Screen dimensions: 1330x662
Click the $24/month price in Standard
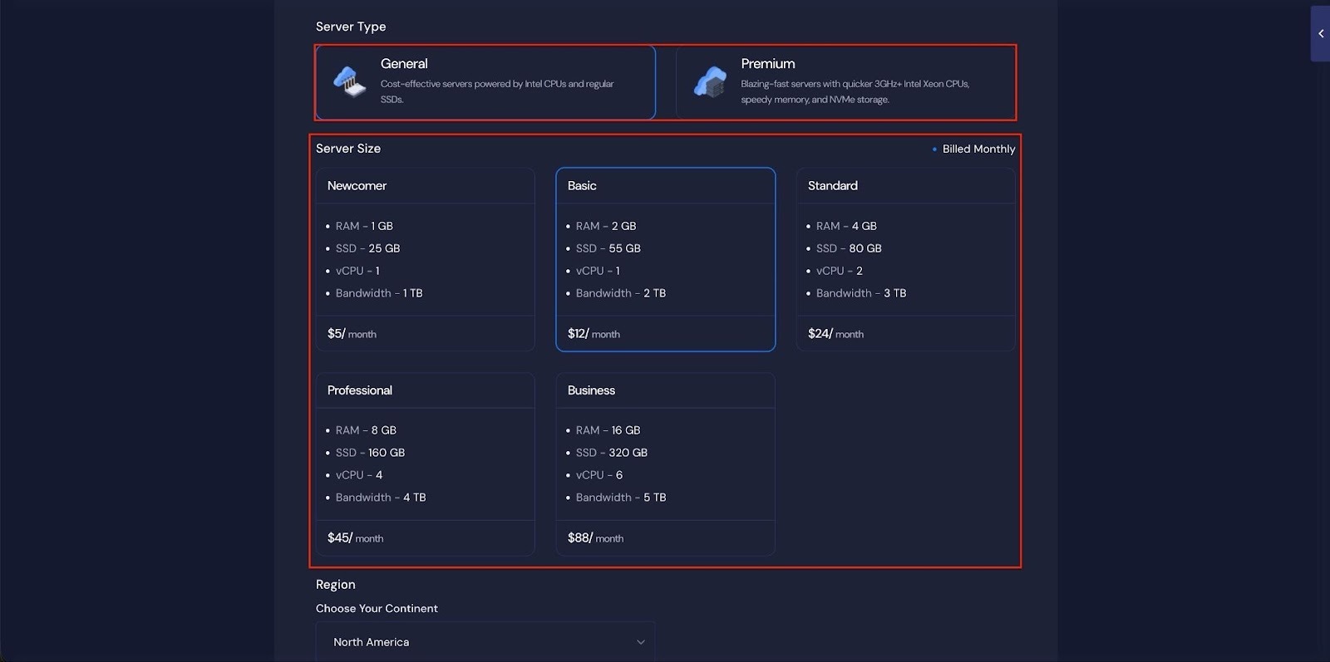point(835,334)
